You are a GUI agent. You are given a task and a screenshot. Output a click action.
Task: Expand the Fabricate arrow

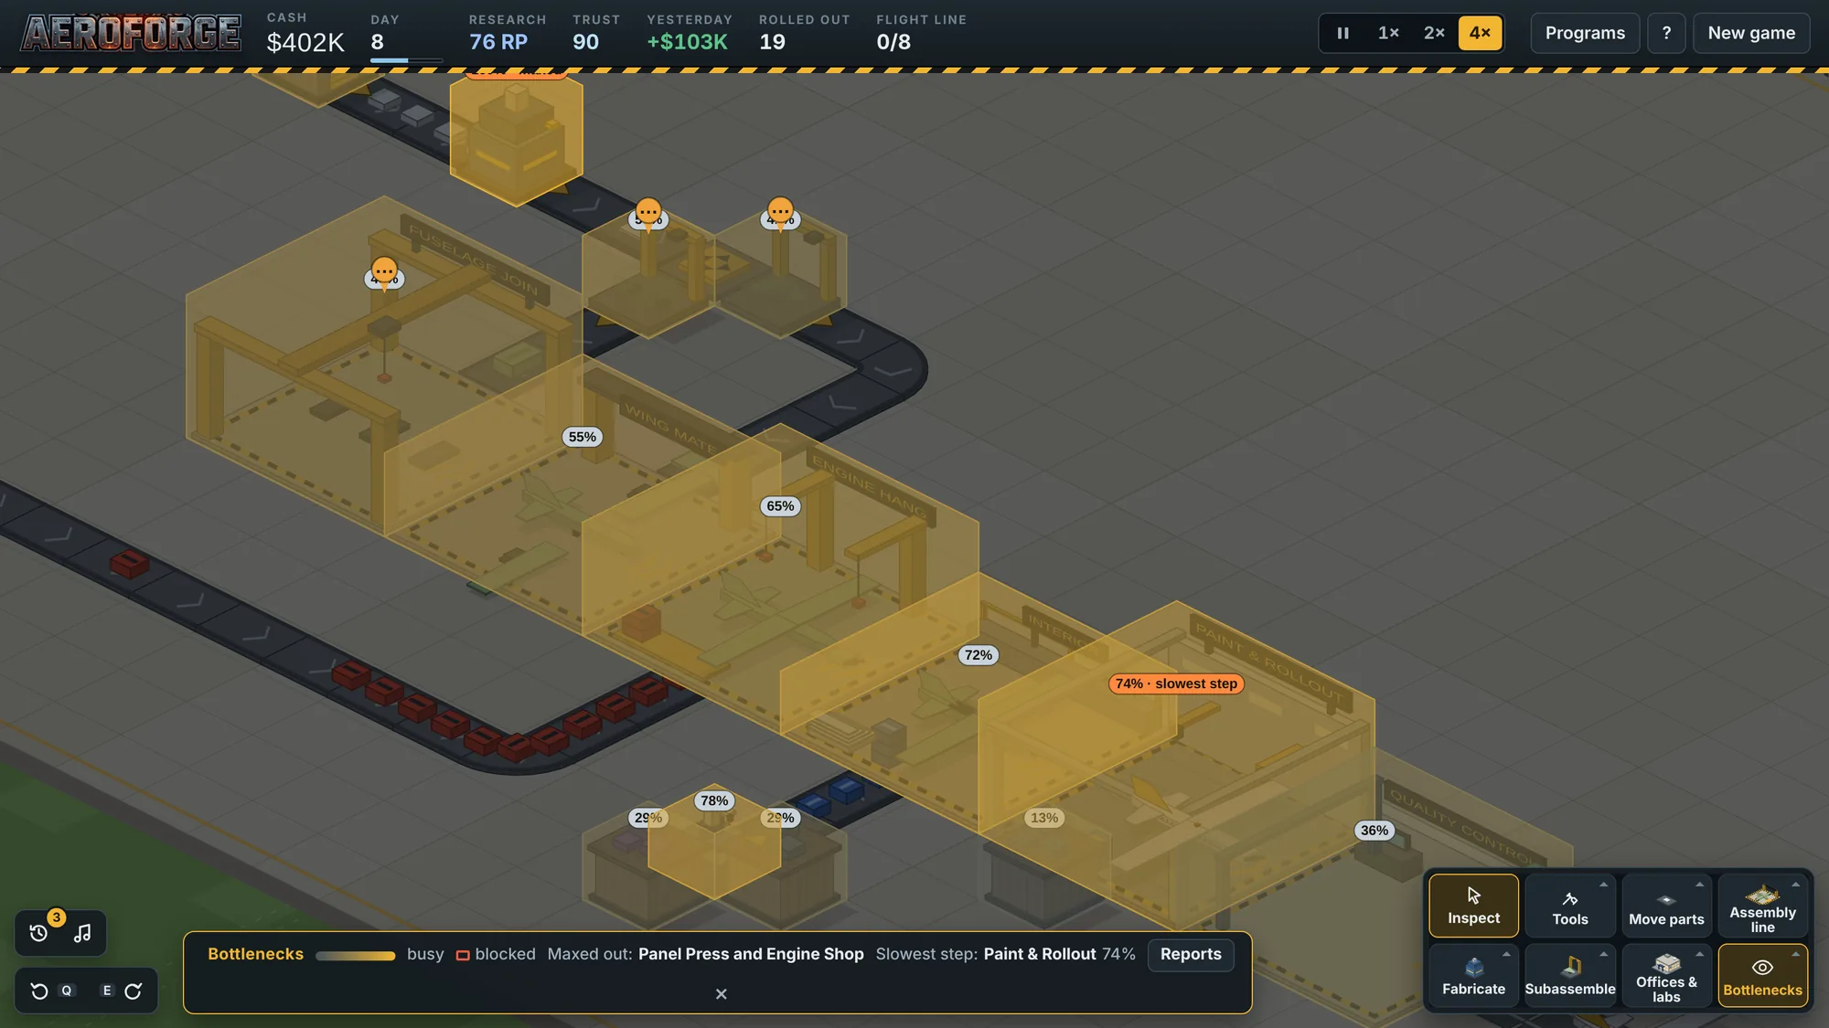(x=1506, y=954)
